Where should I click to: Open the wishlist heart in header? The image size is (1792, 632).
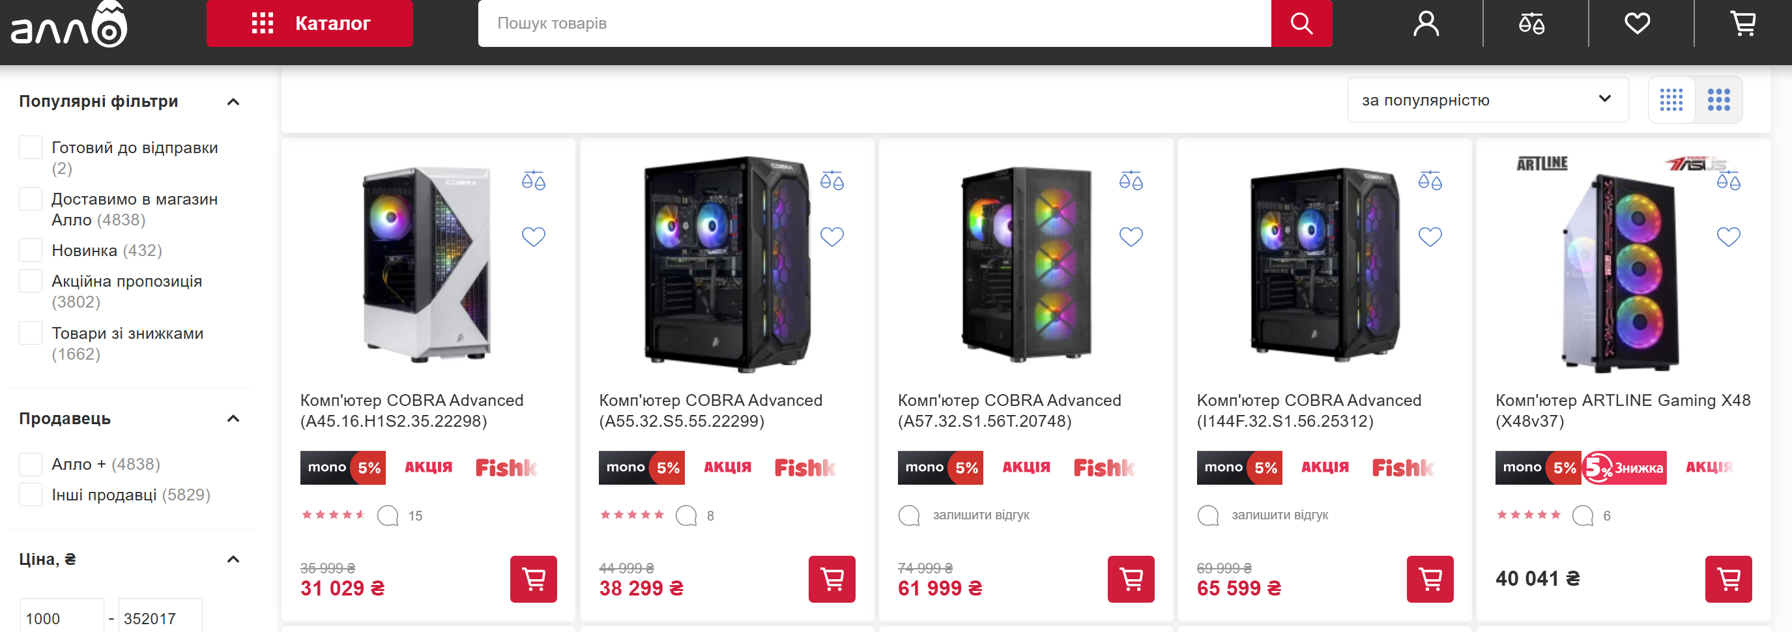click(1637, 23)
